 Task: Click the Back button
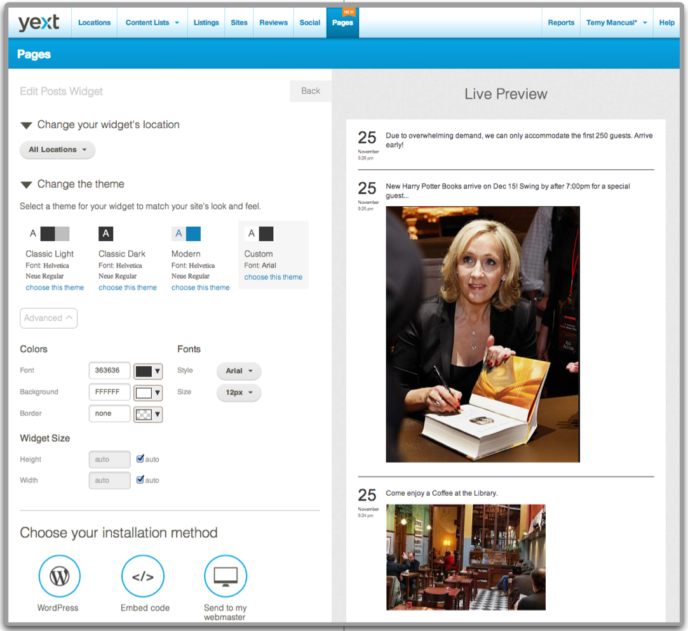click(311, 91)
